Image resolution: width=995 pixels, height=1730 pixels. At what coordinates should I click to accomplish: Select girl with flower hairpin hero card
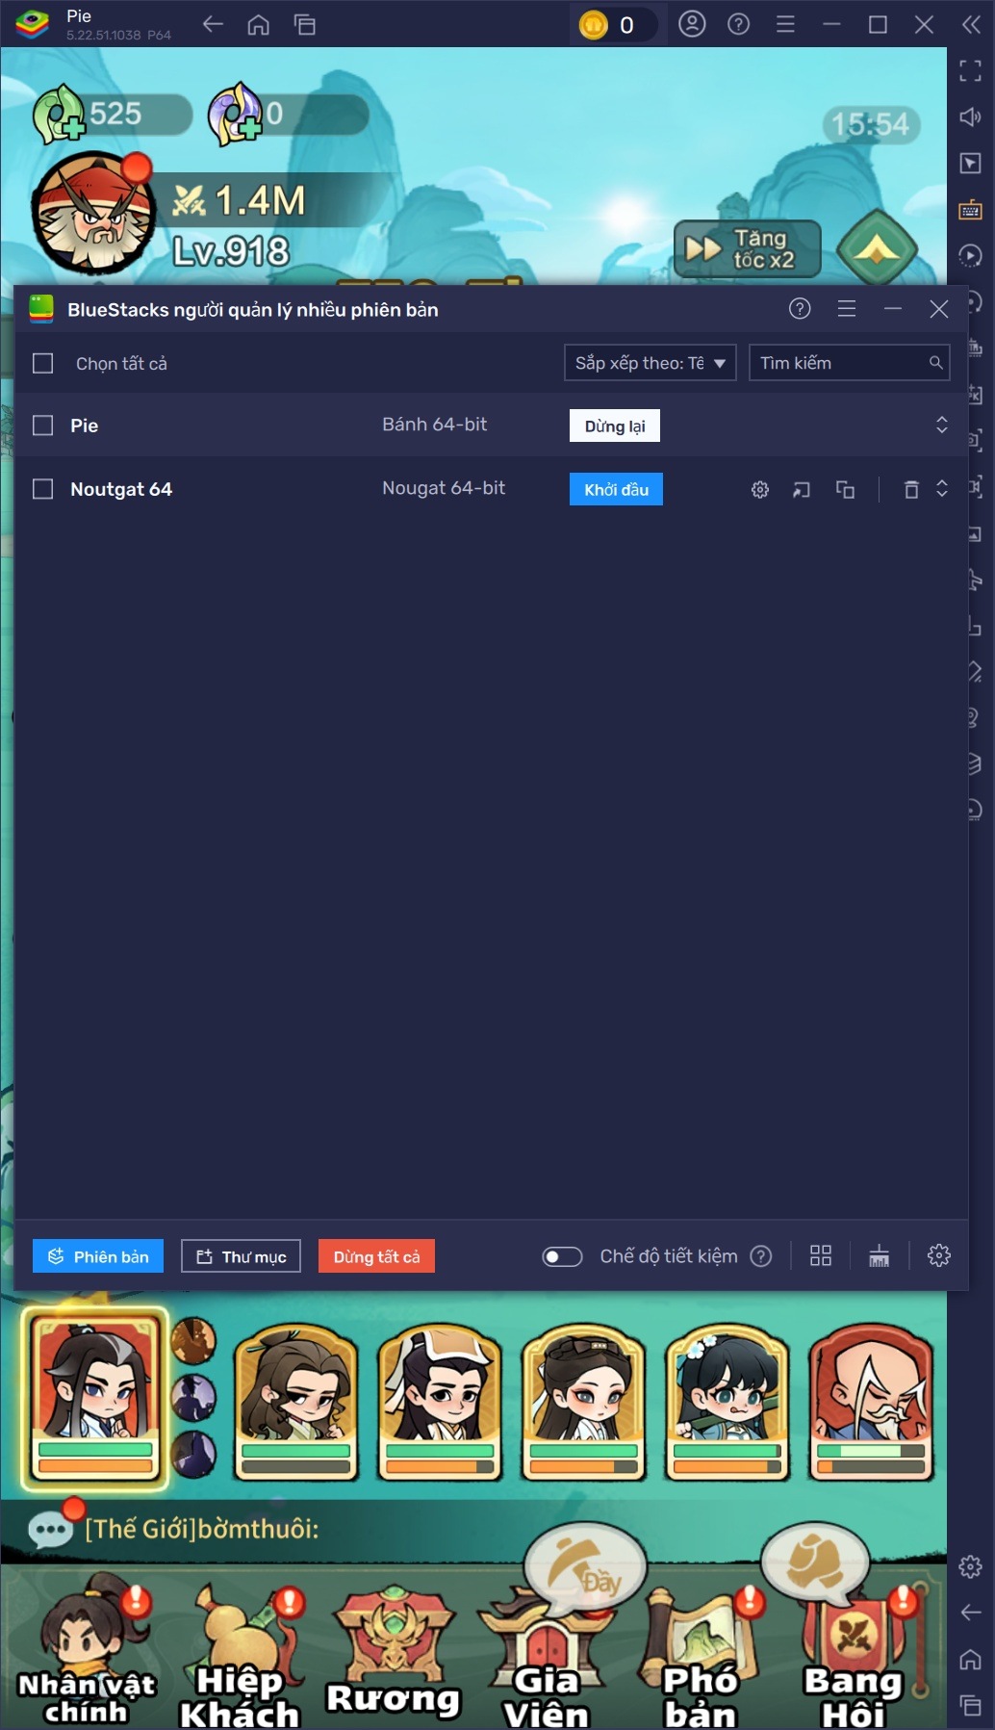pos(727,1402)
